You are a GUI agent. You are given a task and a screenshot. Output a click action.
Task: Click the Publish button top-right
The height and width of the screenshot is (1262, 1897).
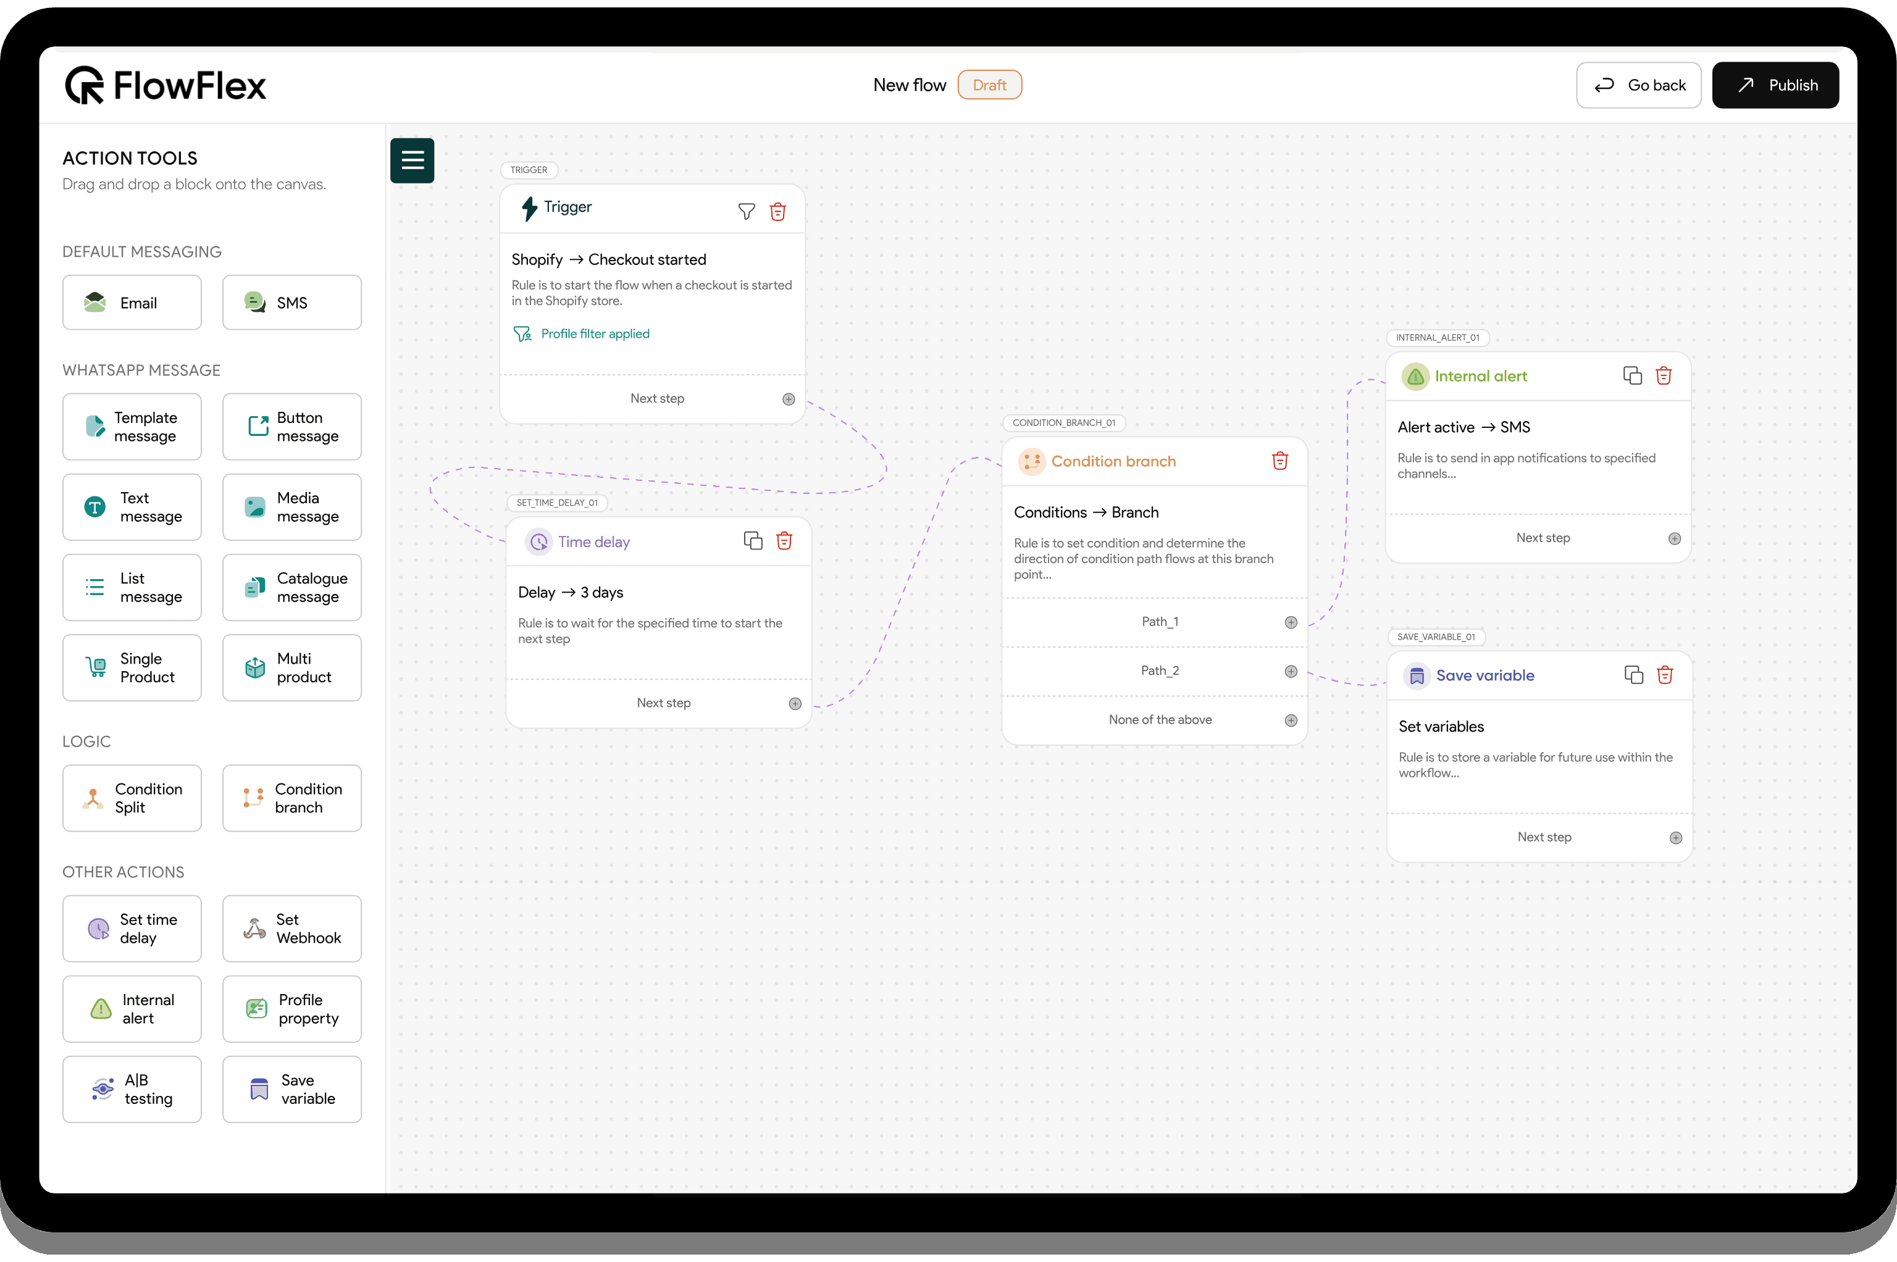coord(1777,85)
